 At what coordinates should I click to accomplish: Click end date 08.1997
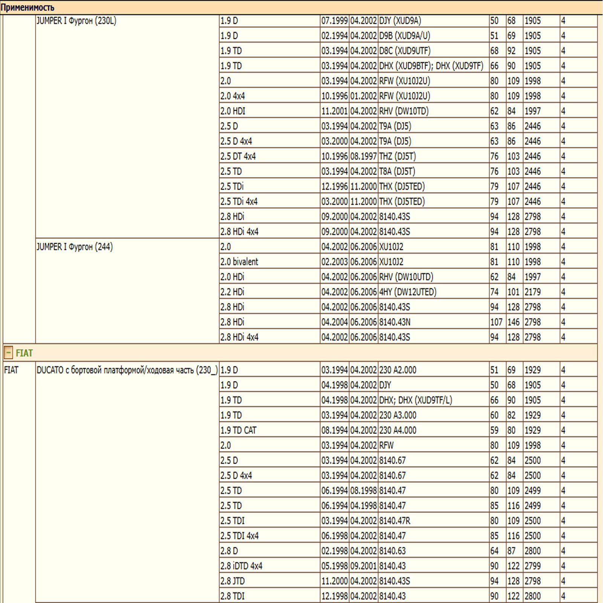click(364, 156)
